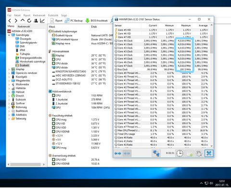The image size is (231, 188).
Task: Go back with AIDA64 toolbar back arrow
Action: pyautogui.click(x=10, y=21)
